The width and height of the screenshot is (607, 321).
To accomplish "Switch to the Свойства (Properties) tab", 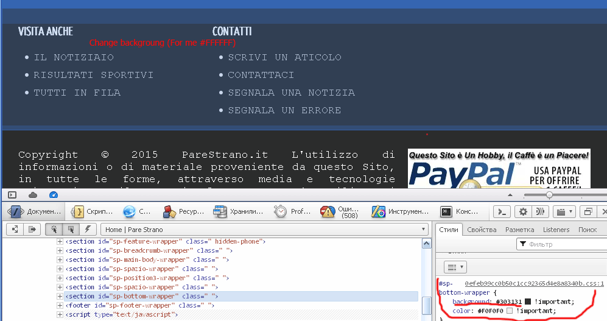I will point(482,230).
